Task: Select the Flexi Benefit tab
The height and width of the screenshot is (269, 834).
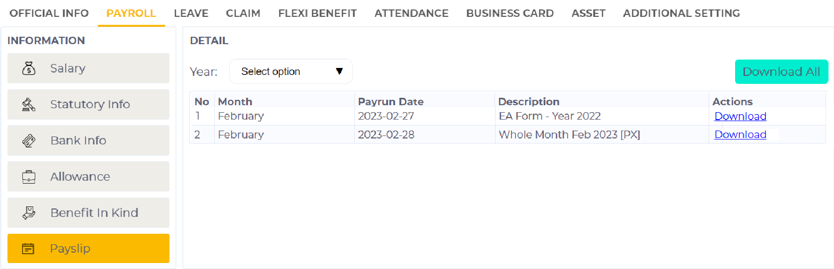Action: coord(317,13)
